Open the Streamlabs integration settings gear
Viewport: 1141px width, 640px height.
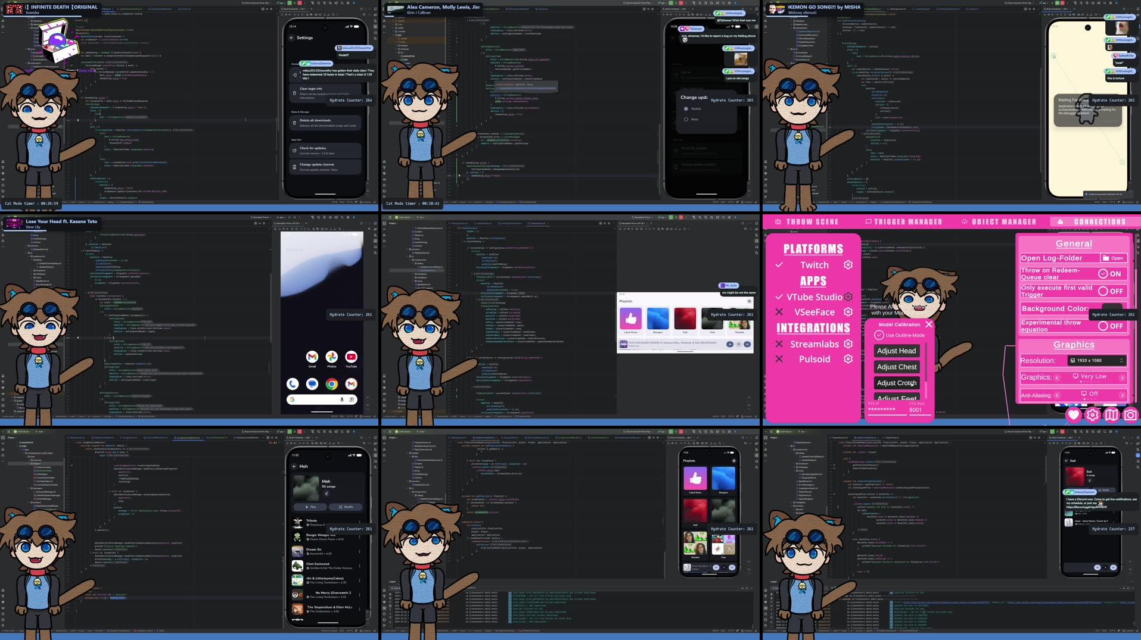pos(848,344)
